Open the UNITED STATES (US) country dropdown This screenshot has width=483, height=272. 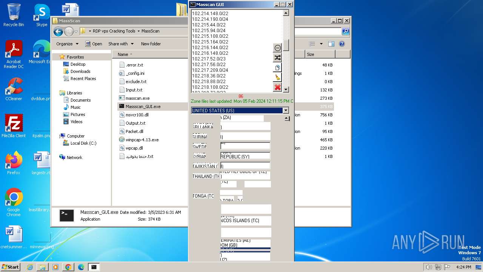286,111
